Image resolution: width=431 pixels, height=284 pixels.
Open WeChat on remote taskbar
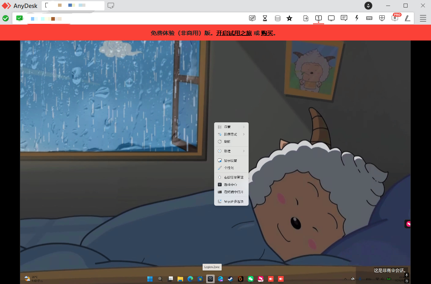click(250, 279)
